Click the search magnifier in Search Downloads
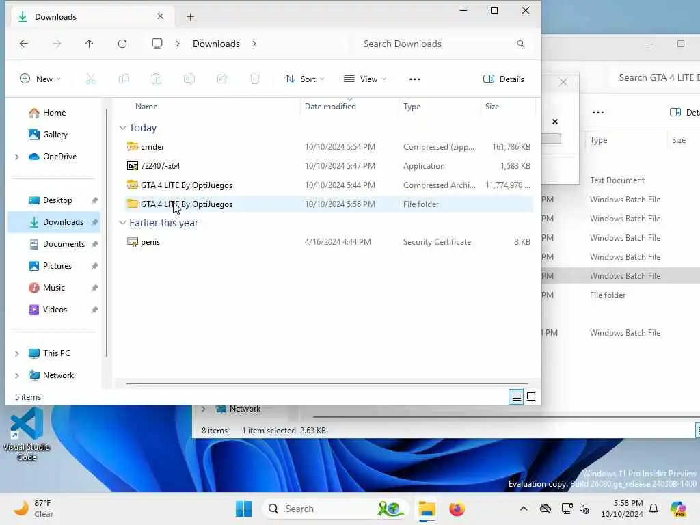 [x=520, y=44]
